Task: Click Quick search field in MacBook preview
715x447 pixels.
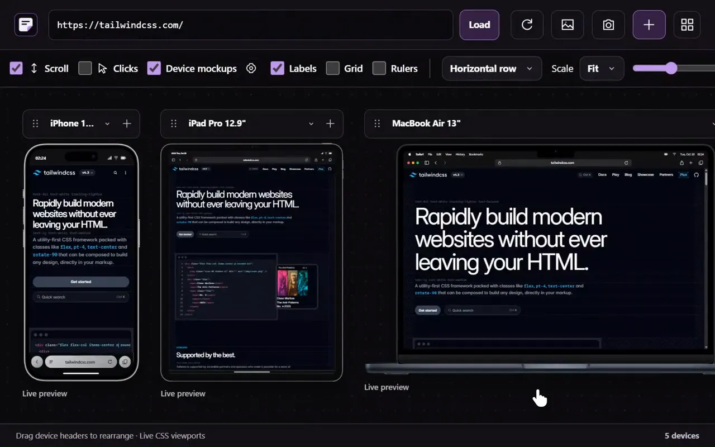Action: (482, 310)
